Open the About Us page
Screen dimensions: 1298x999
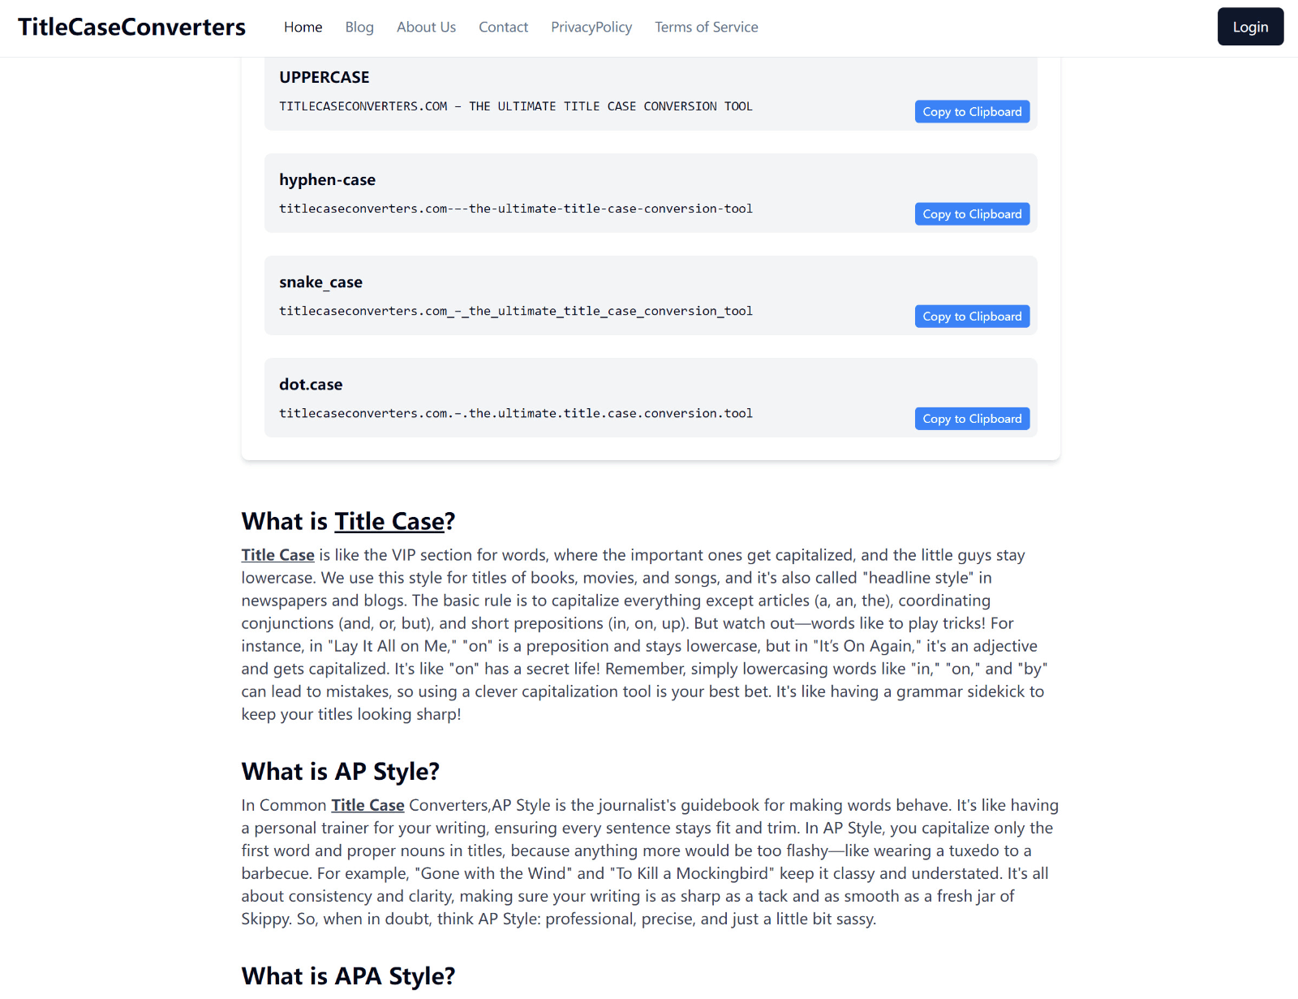click(426, 27)
